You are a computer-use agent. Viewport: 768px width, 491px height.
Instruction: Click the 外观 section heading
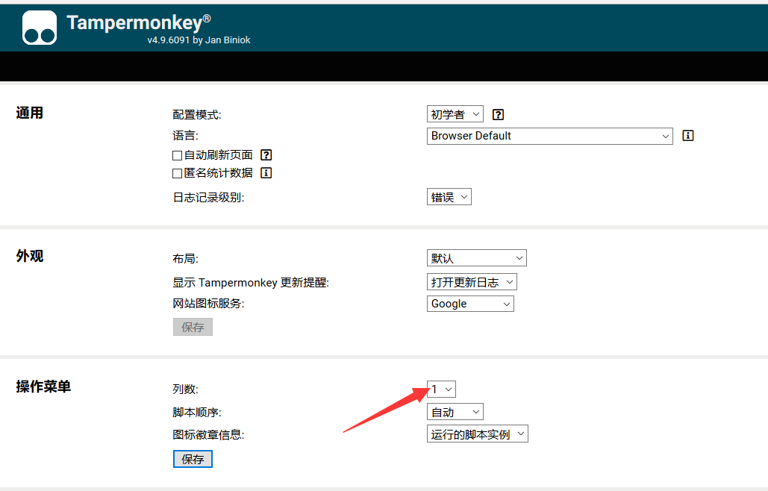pyautogui.click(x=29, y=256)
